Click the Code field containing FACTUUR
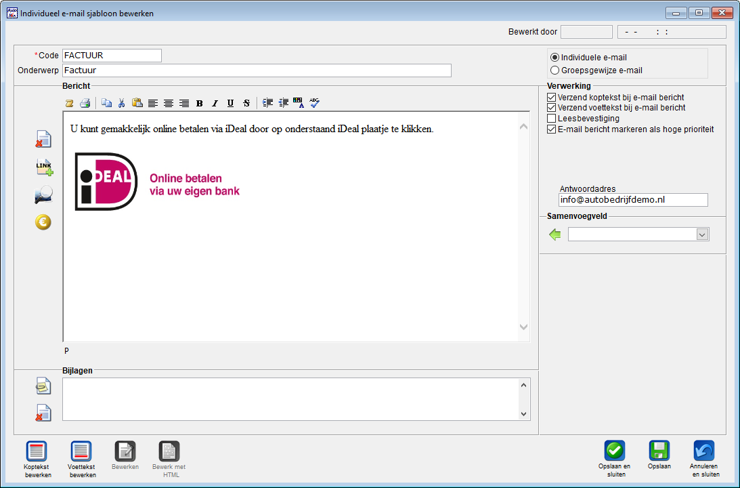 pyautogui.click(x=112, y=56)
